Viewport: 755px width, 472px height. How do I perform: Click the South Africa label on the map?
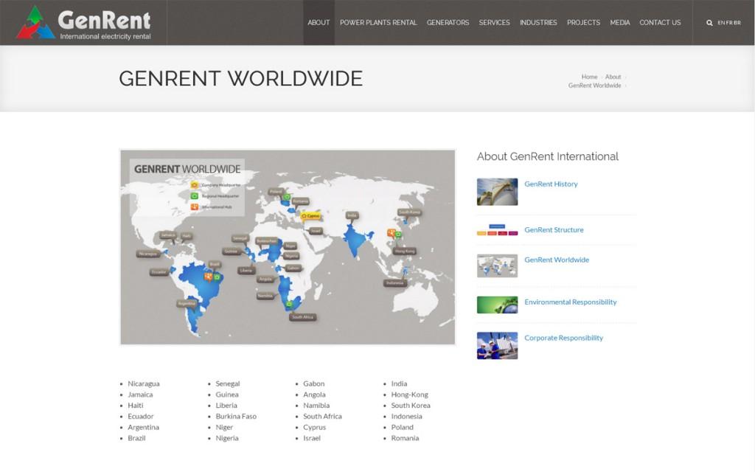pyautogui.click(x=302, y=317)
